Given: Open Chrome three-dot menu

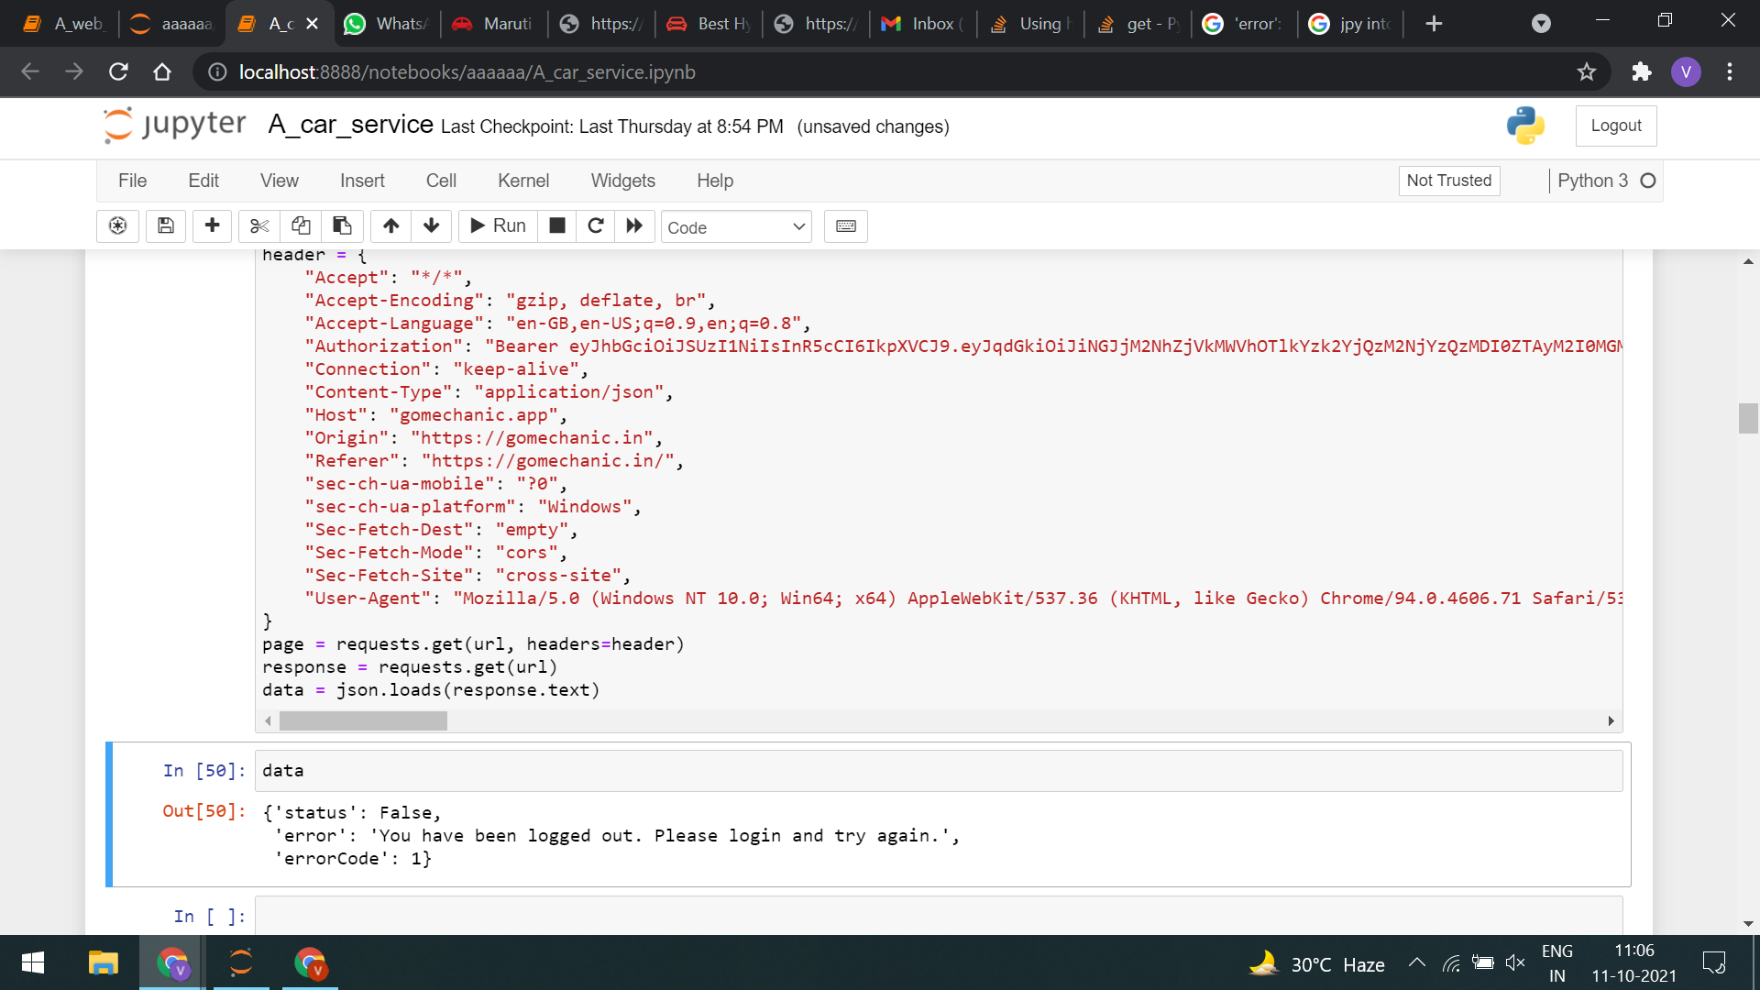Looking at the screenshot, I should coord(1730,71).
